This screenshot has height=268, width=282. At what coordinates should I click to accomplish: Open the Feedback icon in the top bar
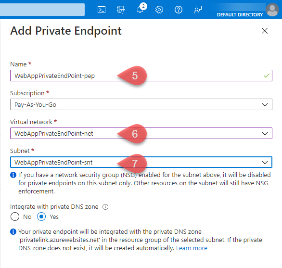click(198, 10)
